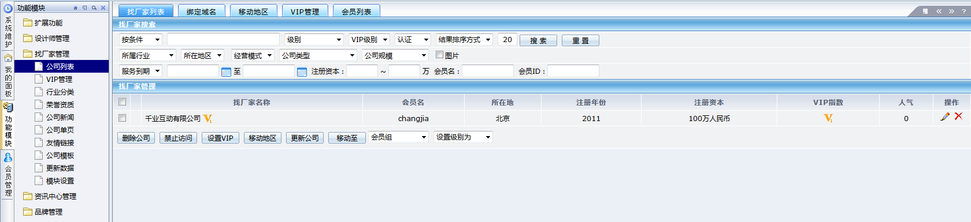Open the 会员管理 person icon in sidebar
This screenshot has height=222, width=971.
[x=8, y=157]
